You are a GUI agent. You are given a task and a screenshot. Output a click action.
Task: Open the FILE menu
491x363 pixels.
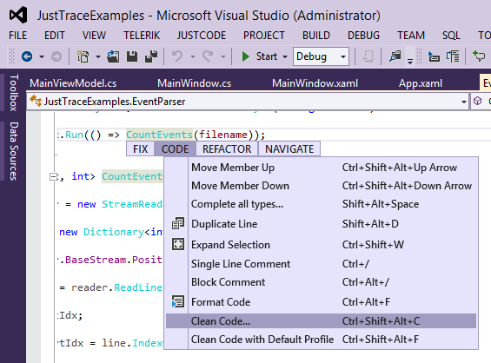click(18, 36)
